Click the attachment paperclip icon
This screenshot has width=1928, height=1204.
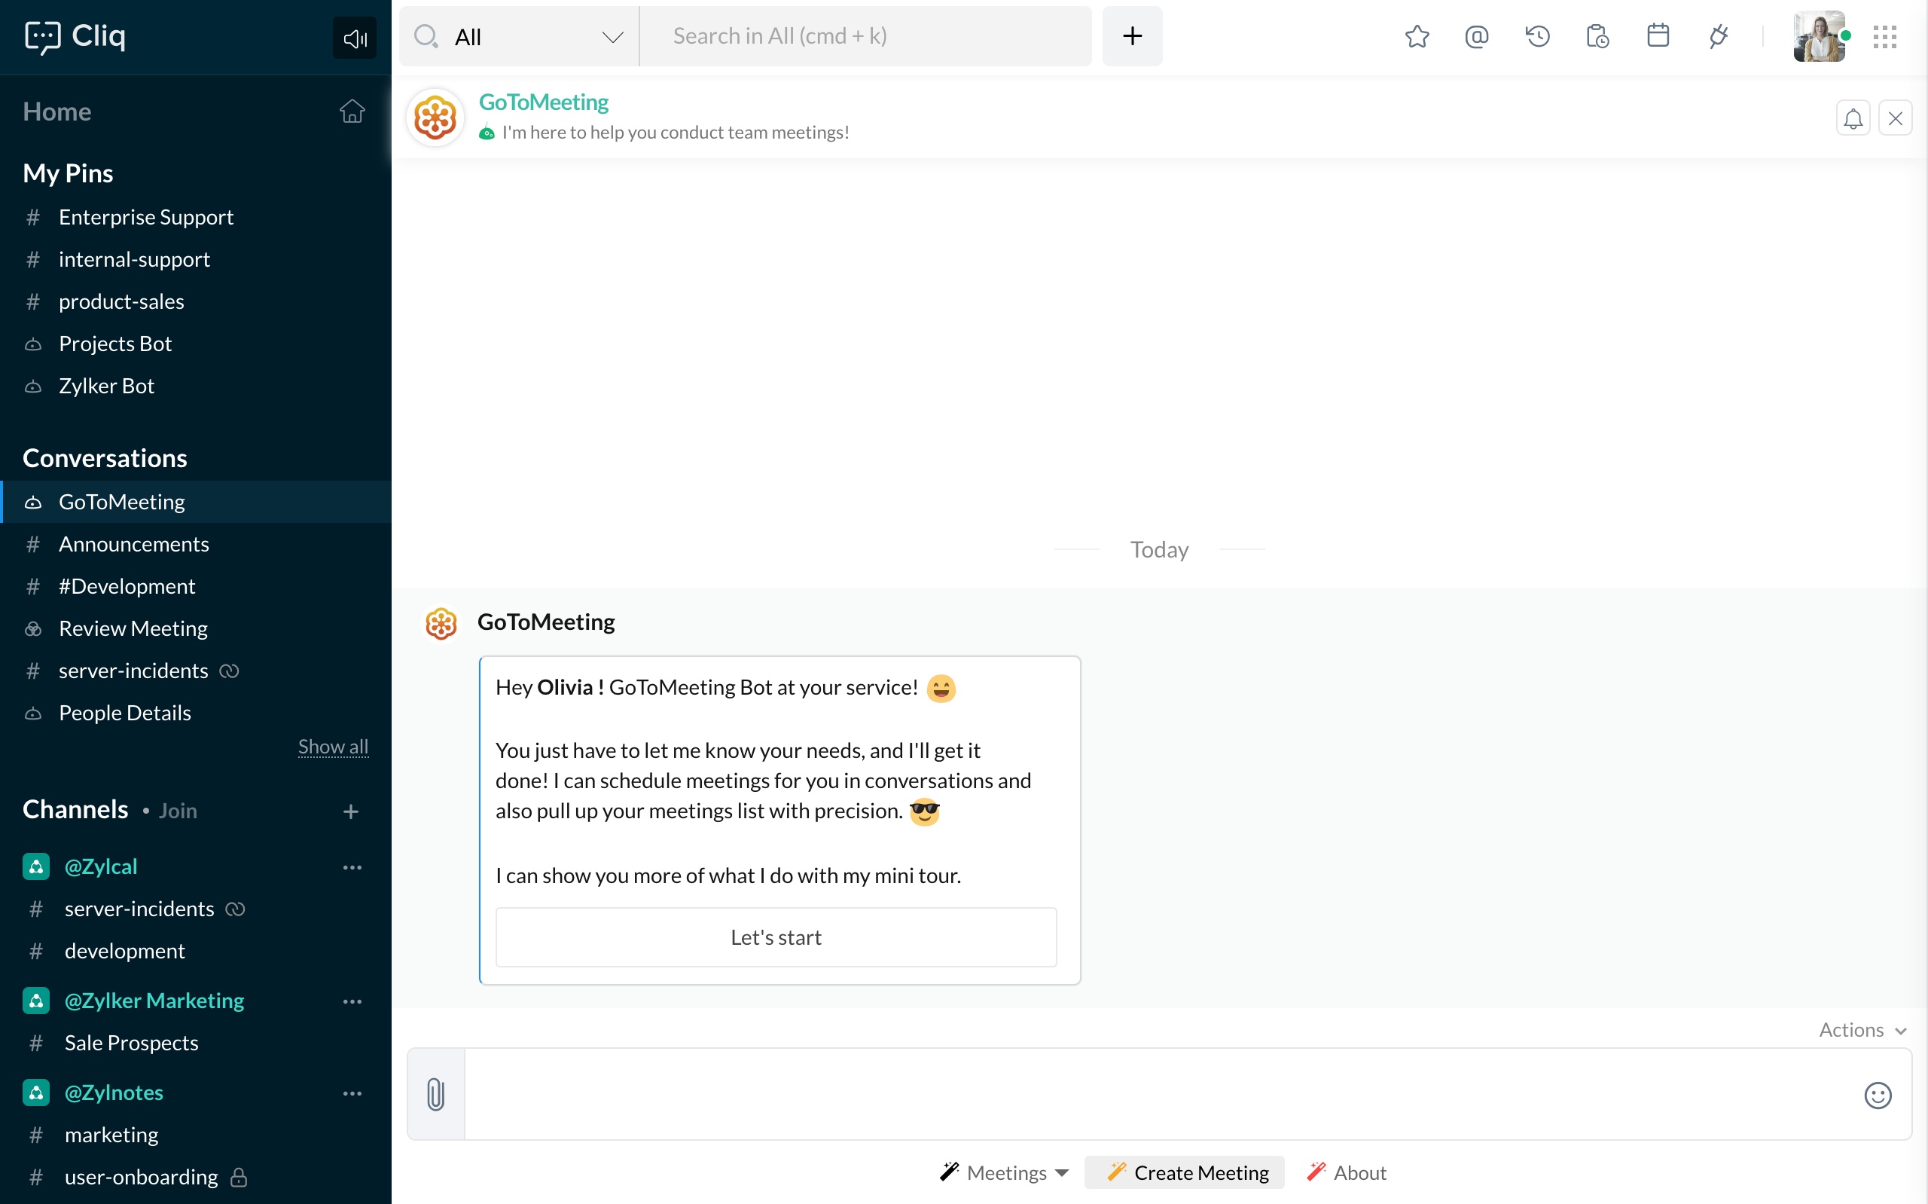[435, 1094]
